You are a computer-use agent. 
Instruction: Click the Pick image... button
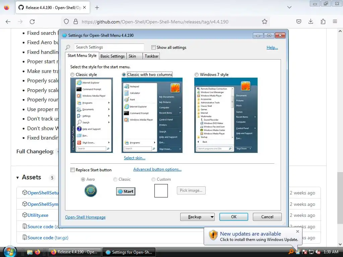click(191, 190)
